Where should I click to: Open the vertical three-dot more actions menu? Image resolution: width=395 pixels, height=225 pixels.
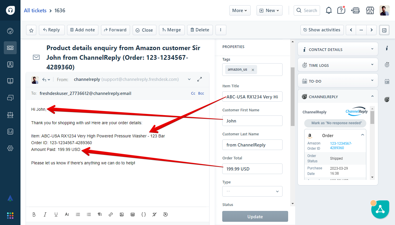(221, 30)
